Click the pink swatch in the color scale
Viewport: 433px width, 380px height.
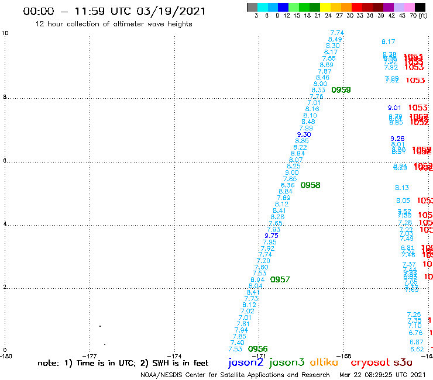point(410,7)
